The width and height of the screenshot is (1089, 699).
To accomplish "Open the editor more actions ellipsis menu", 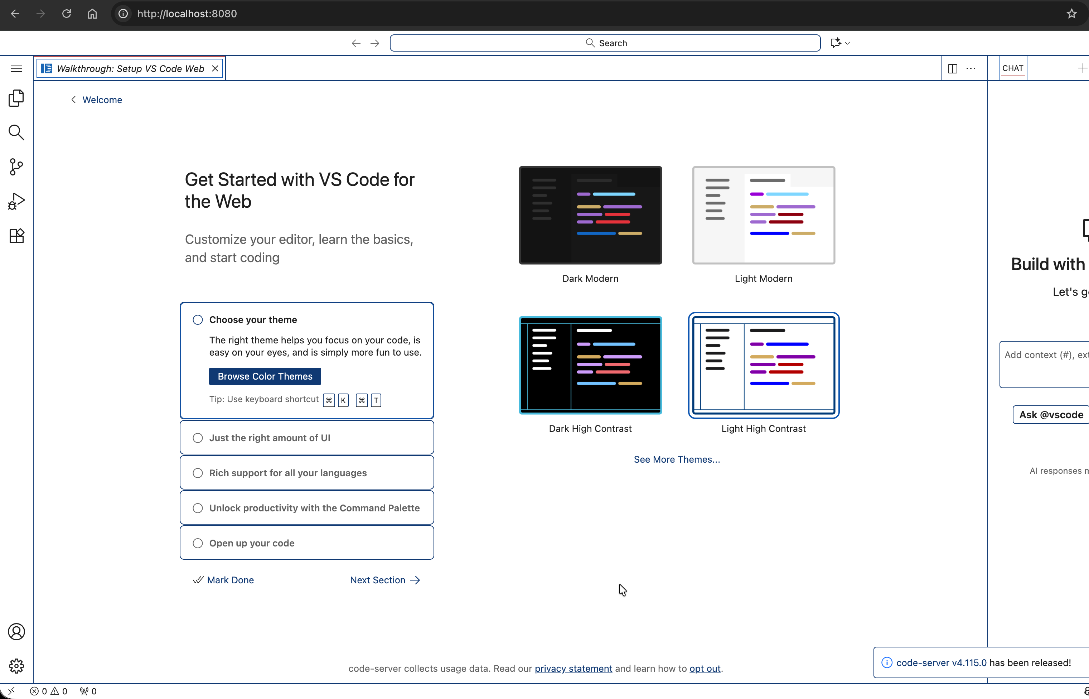I will point(971,68).
